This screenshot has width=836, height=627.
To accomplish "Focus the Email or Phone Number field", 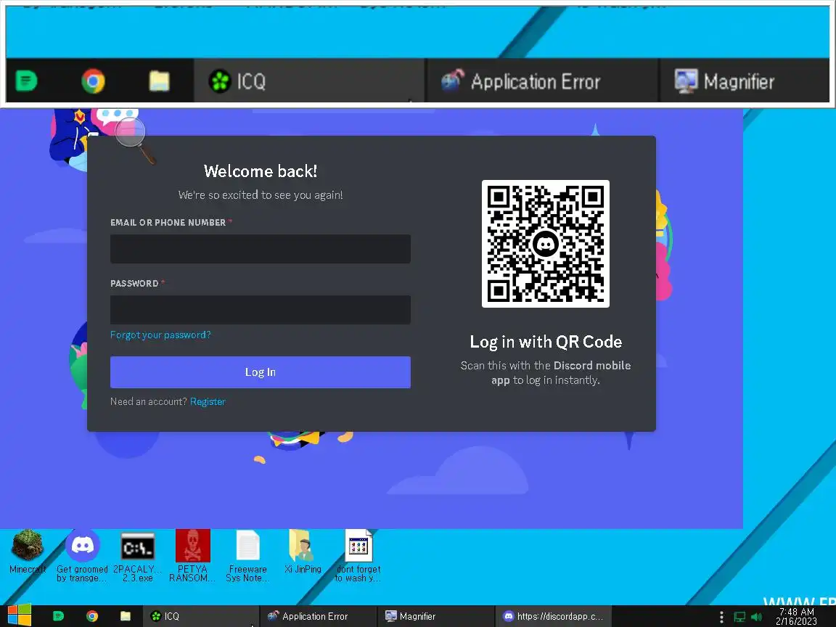I will point(261,249).
